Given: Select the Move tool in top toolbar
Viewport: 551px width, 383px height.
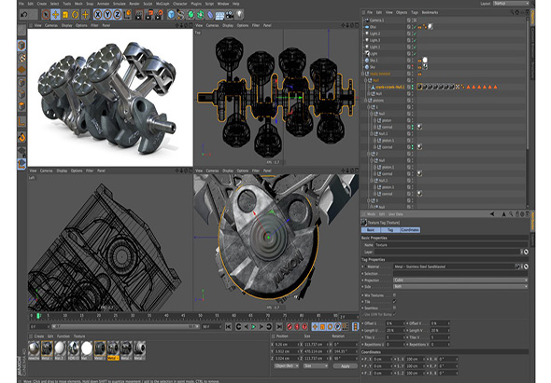Looking at the screenshot, I should coord(55,14).
